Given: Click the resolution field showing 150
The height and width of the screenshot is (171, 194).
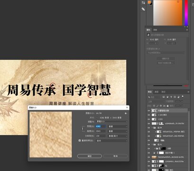Looking at the screenshot, I should (x=101, y=136).
